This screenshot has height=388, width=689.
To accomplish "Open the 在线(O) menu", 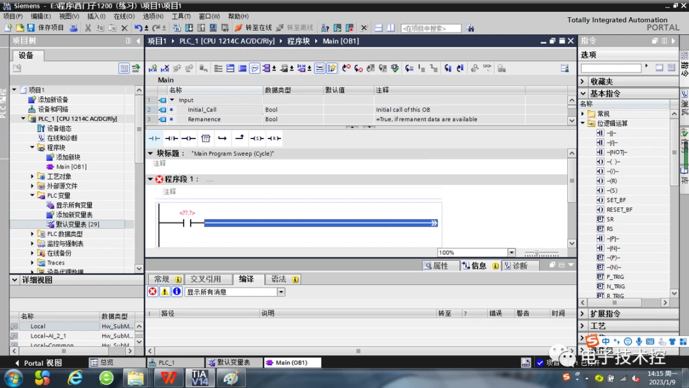I will (x=124, y=16).
